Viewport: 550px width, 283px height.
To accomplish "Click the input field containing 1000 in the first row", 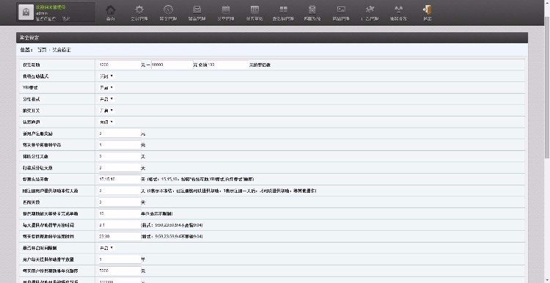I will pyautogui.click(x=120, y=65).
